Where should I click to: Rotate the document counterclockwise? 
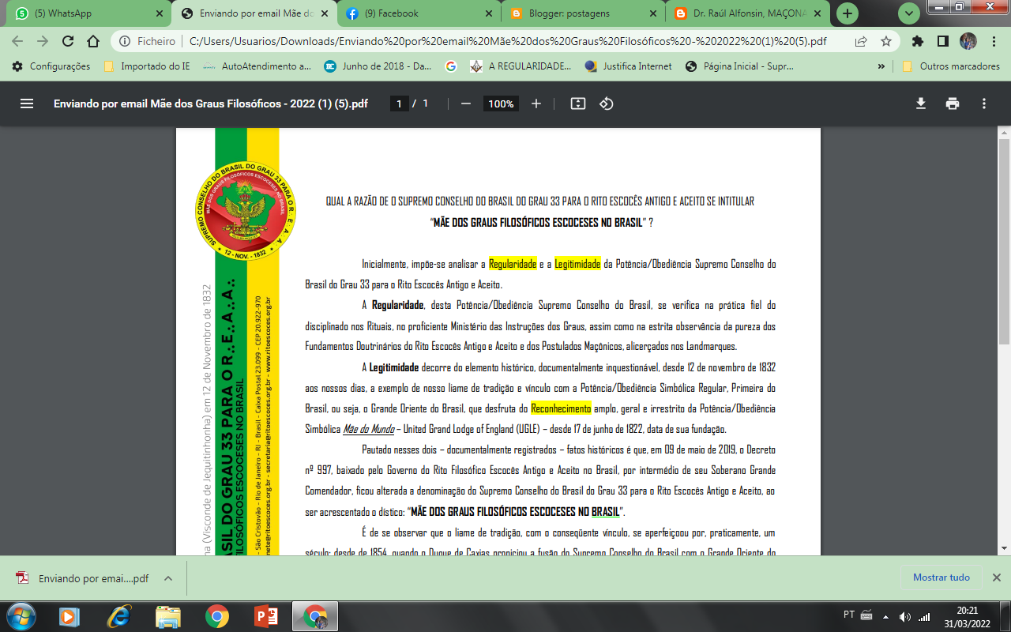tap(607, 103)
